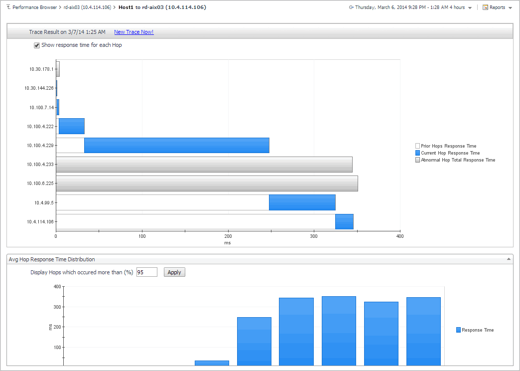The width and height of the screenshot is (520, 371).
Task: Click the gray bar for hop 10.100.6.225
Action: [x=207, y=184]
